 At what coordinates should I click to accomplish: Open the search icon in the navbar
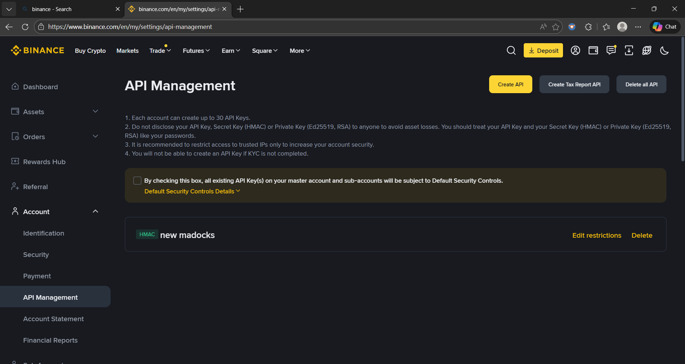511,50
